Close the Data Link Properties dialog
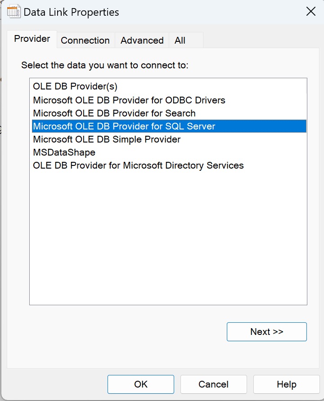This screenshot has height=401, width=324. 310,12
